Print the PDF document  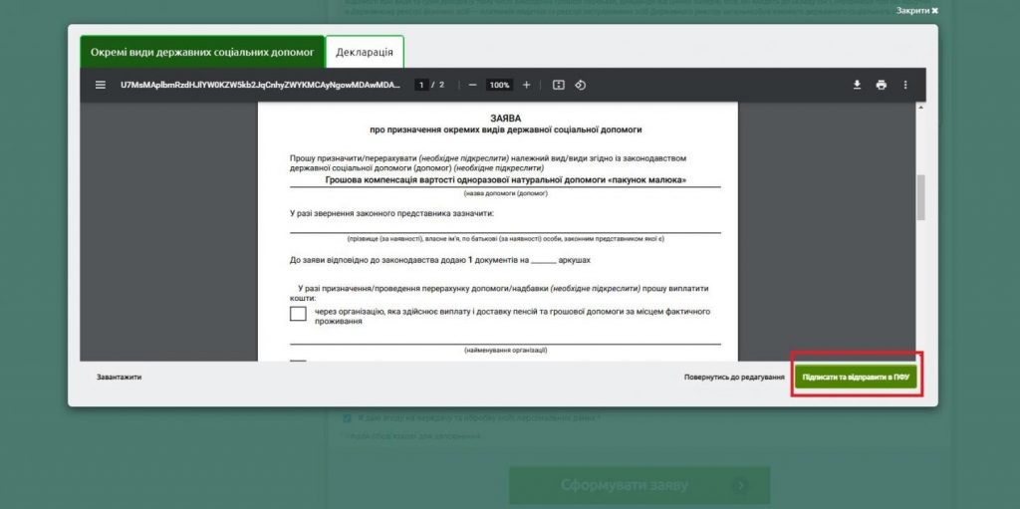coord(881,85)
